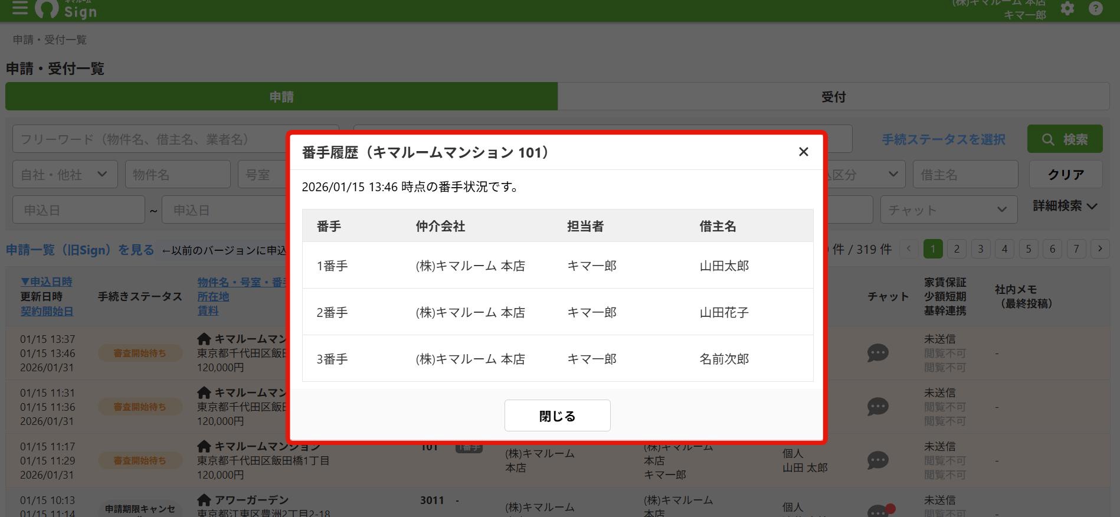Expand 詳細検索 options
This screenshot has height=517, width=1120.
(1065, 206)
